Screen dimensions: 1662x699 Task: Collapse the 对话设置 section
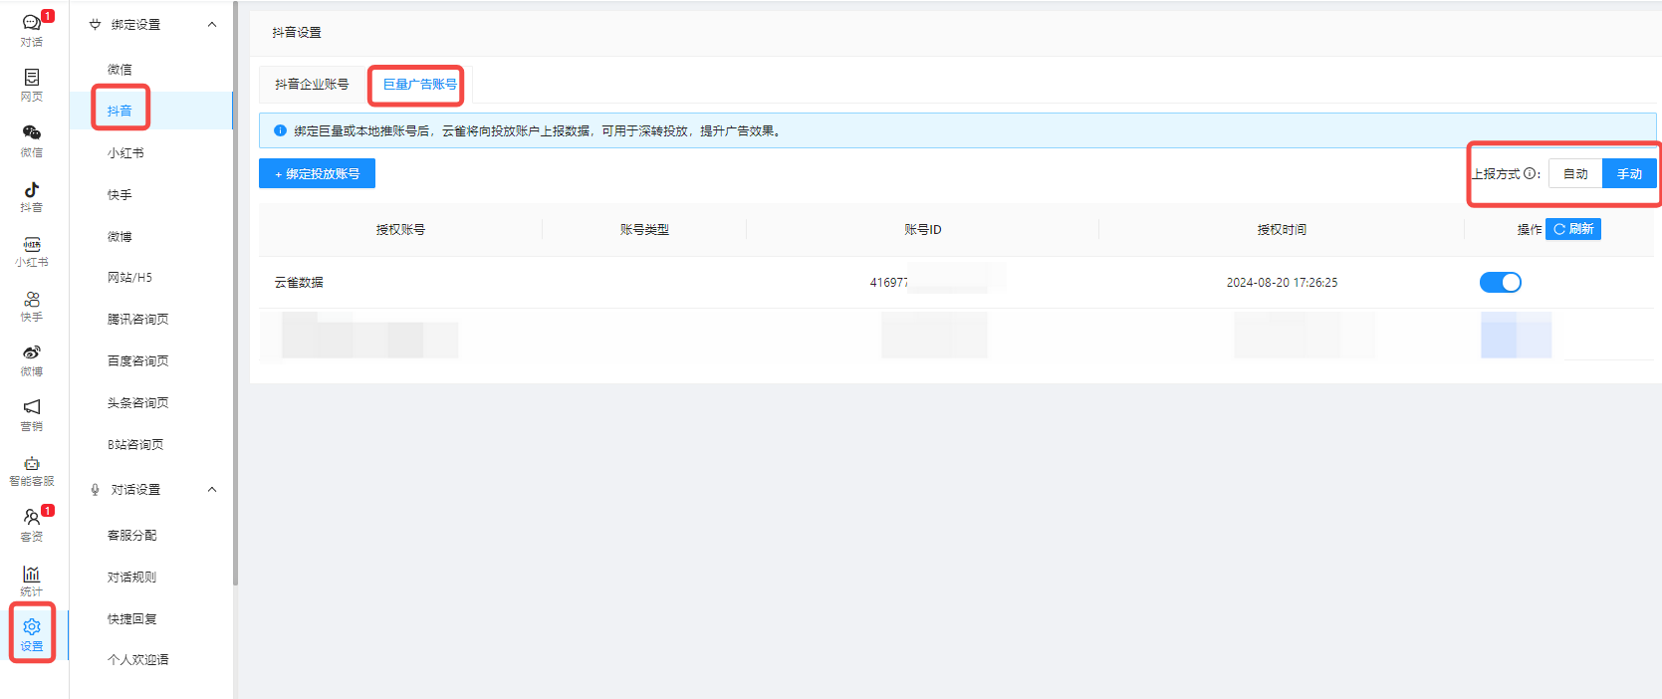pyautogui.click(x=212, y=490)
